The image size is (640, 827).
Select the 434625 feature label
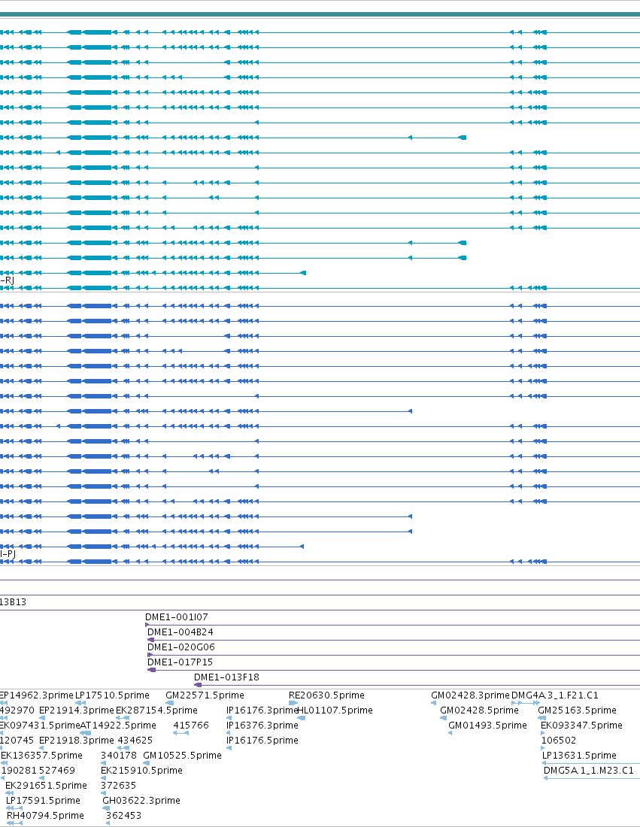point(135,741)
